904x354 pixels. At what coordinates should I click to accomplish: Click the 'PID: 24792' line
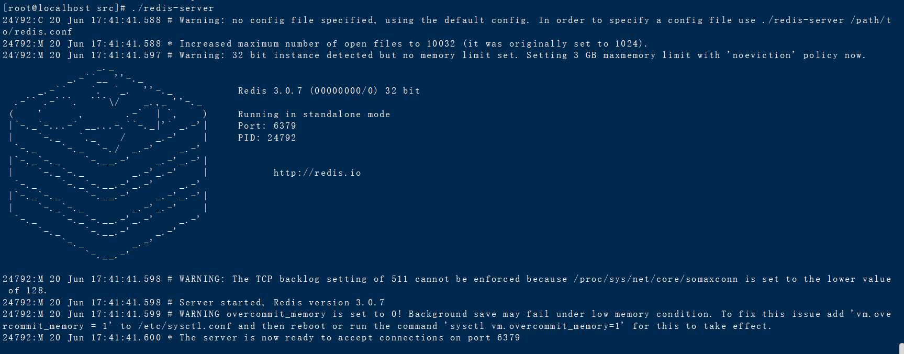tap(267, 138)
